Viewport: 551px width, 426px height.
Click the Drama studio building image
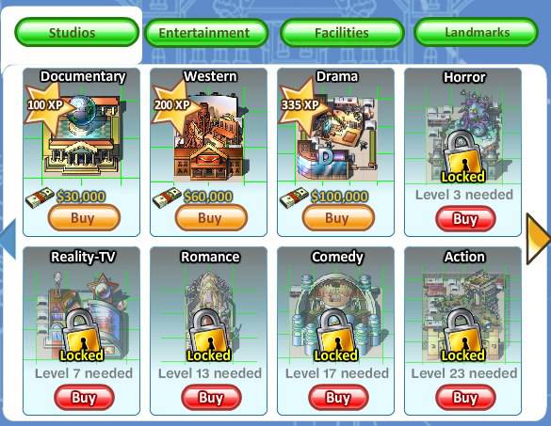336,137
